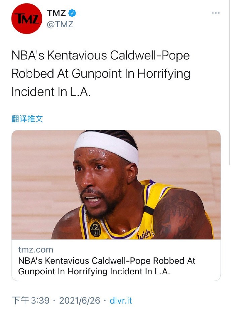232x311 pixels.
Task: Tap the blue verified badge
Action: tap(72, 13)
